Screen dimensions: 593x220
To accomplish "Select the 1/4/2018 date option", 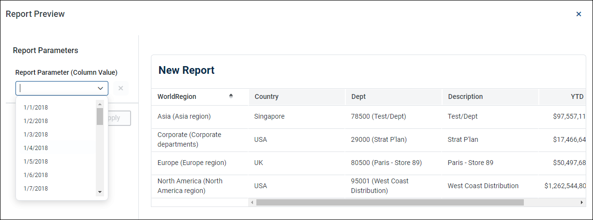I will click(36, 148).
